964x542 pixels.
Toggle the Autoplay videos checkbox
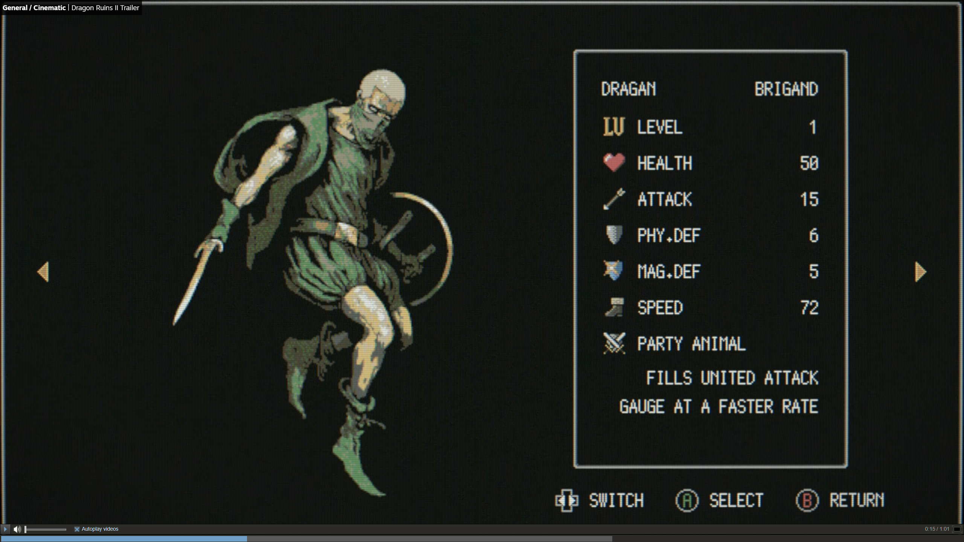click(x=77, y=529)
